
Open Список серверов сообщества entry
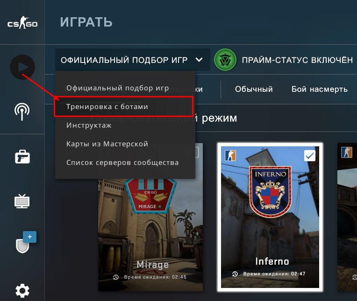122,163
